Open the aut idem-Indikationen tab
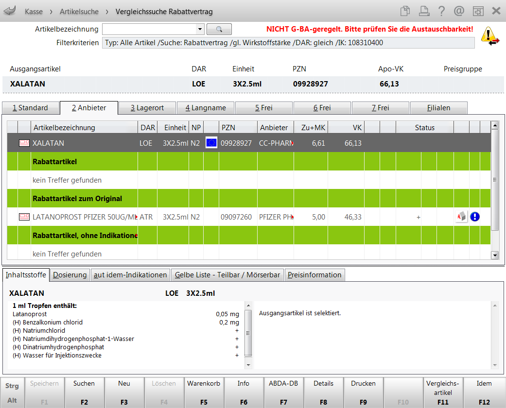Screen dimensions: 506x408 pos(130,275)
